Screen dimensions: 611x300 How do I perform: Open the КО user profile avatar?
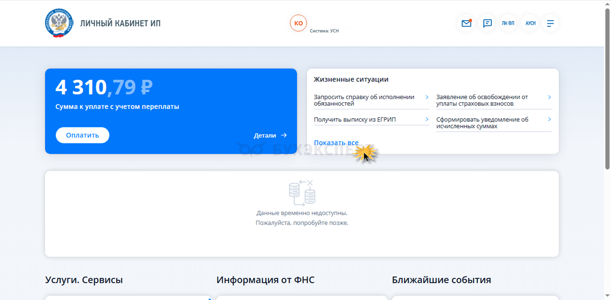[298, 23]
